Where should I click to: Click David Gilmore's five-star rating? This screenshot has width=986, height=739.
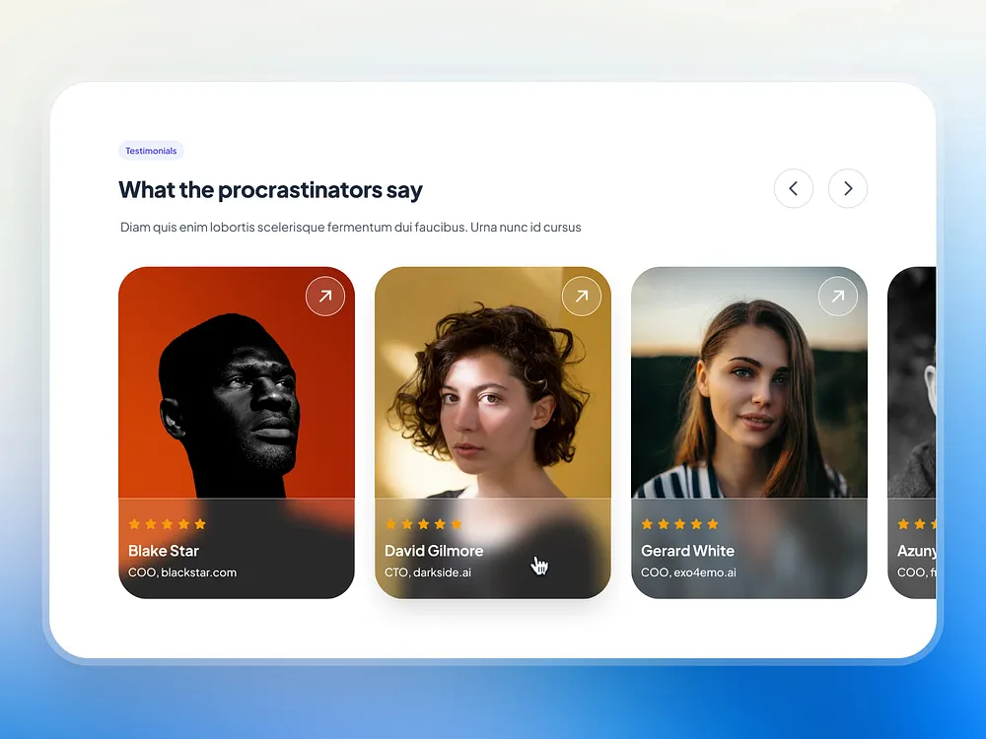pyautogui.click(x=424, y=524)
